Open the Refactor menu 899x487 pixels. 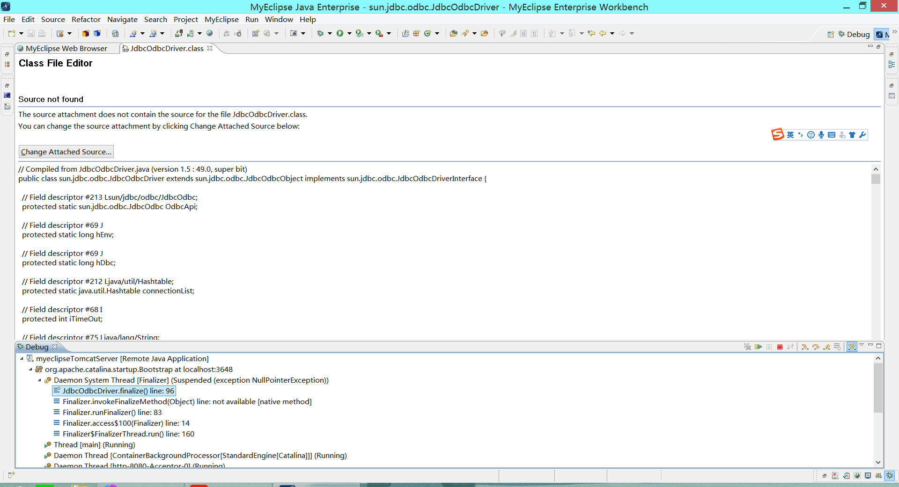[x=86, y=19]
